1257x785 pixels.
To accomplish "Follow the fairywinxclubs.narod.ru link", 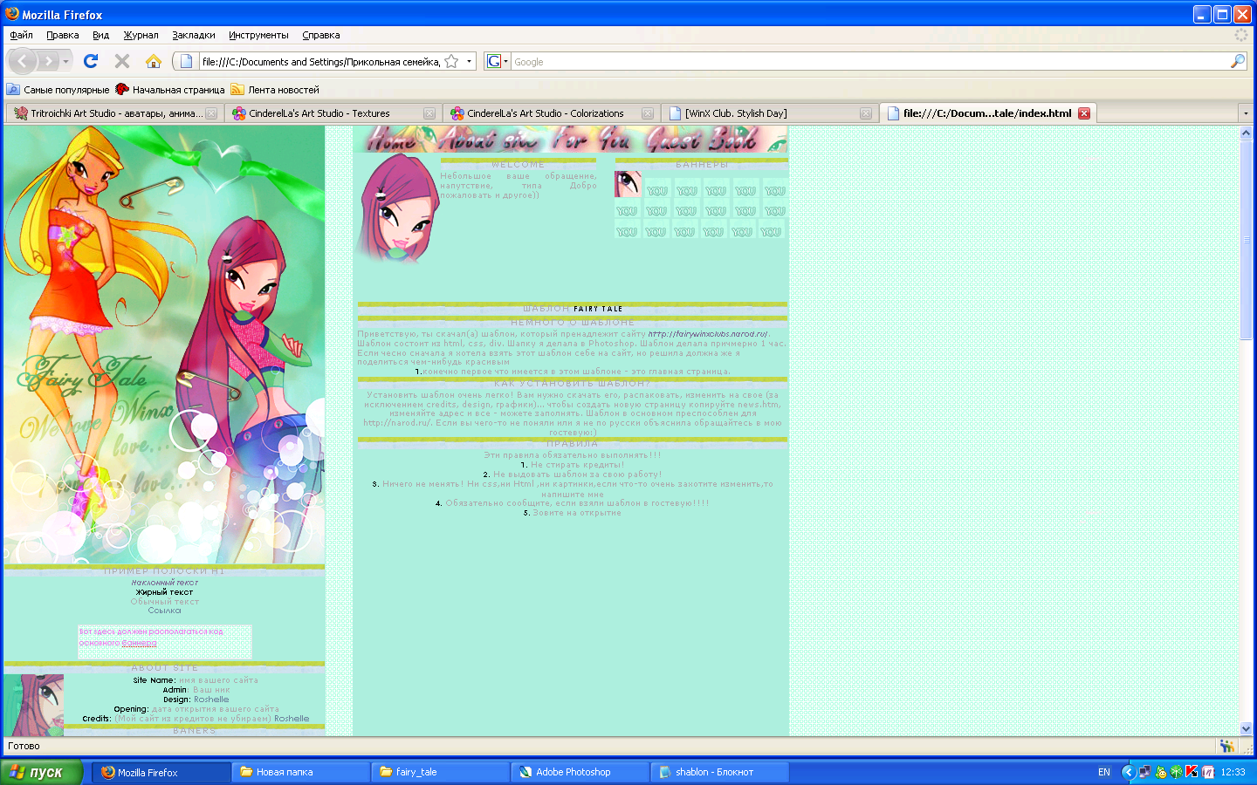I will (708, 334).
